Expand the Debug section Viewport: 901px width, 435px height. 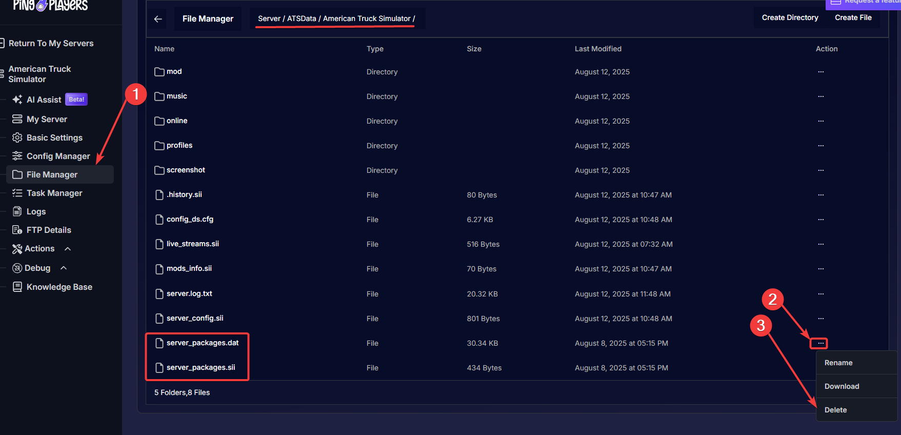(39, 268)
